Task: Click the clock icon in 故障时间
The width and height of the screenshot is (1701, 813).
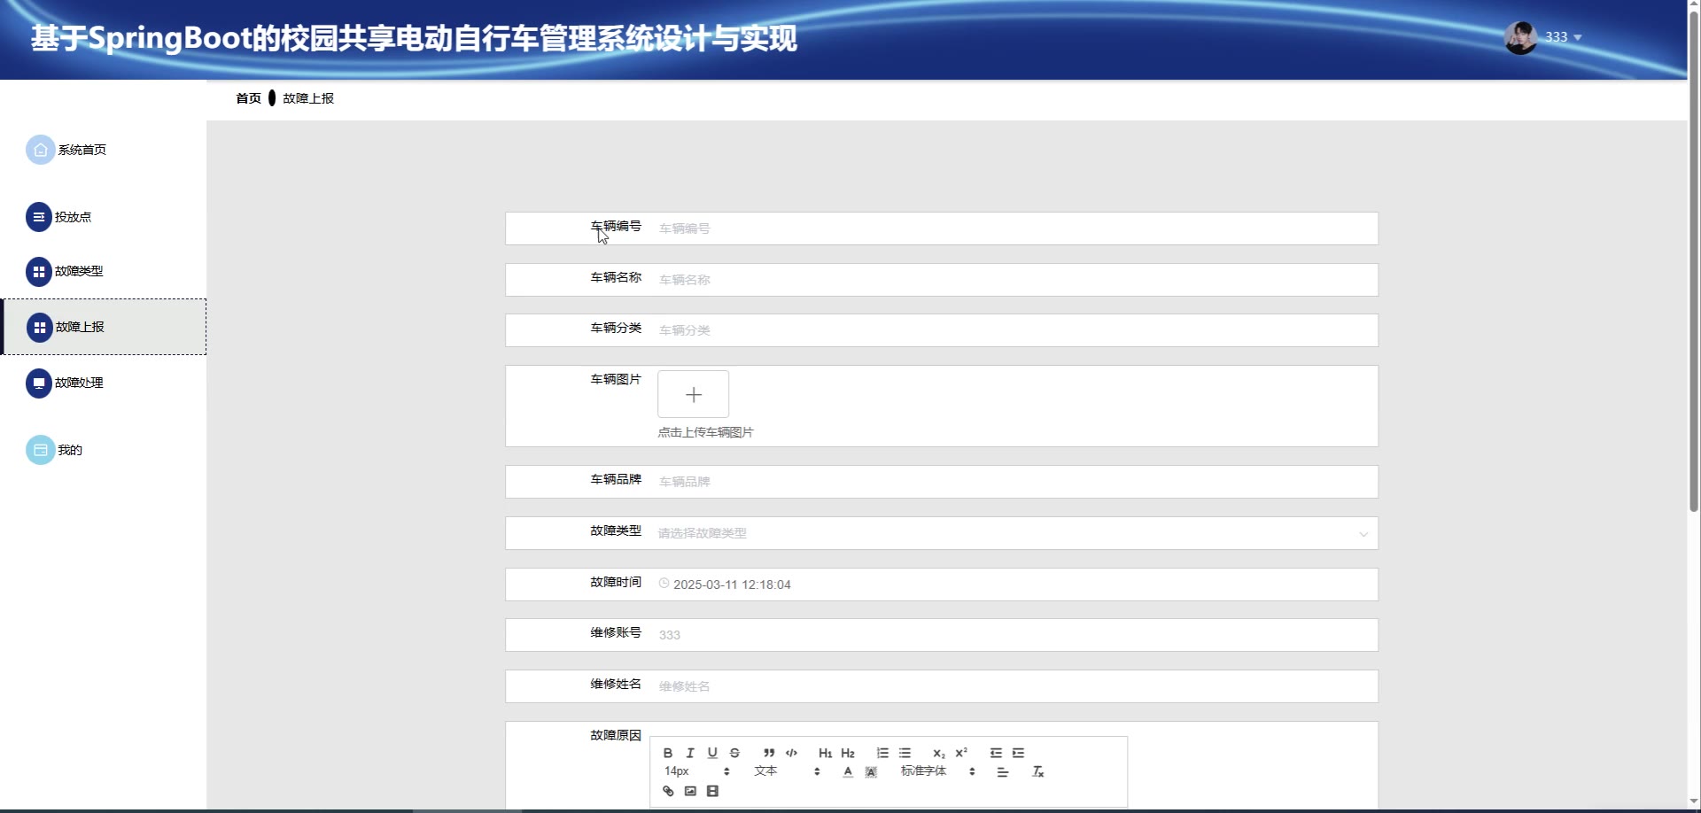Action: pyautogui.click(x=664, y=584)
